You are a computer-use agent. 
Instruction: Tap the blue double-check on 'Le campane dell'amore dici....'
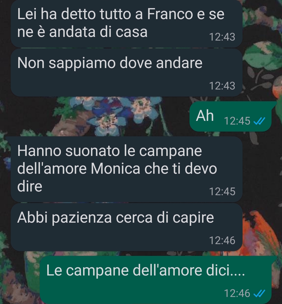[x=259, y=293]
